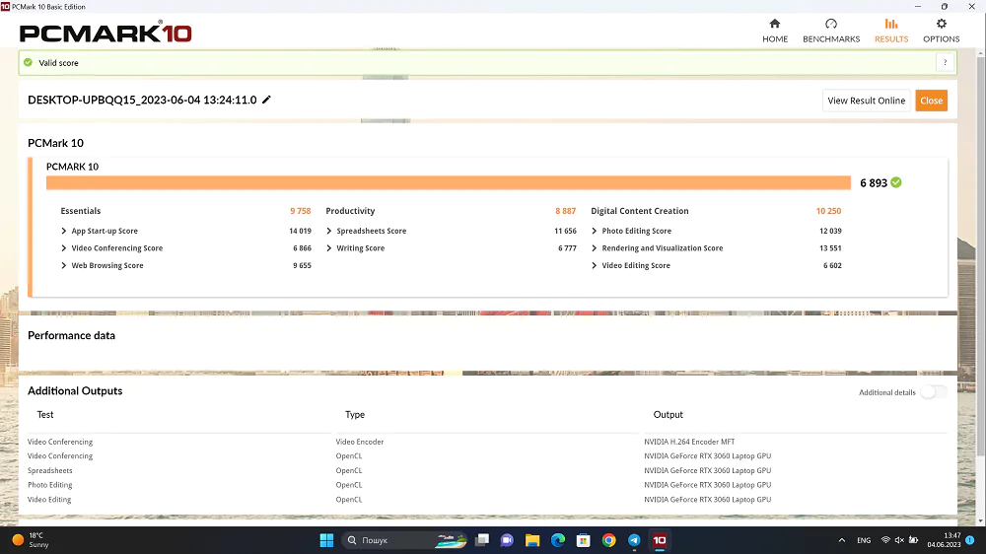
Task: Click the battery tray icon
Action: click(913, 540)
